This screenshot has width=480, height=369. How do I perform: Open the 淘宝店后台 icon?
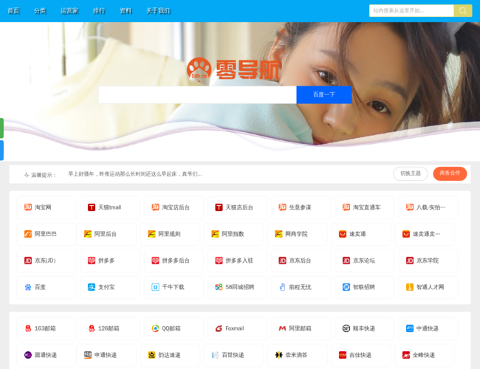tap(155, 207)
